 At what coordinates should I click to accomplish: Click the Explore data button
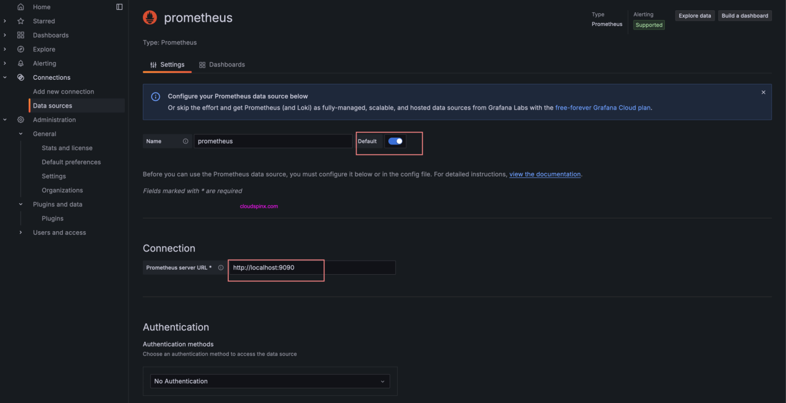pyautogui.click(x=694, y=15)
